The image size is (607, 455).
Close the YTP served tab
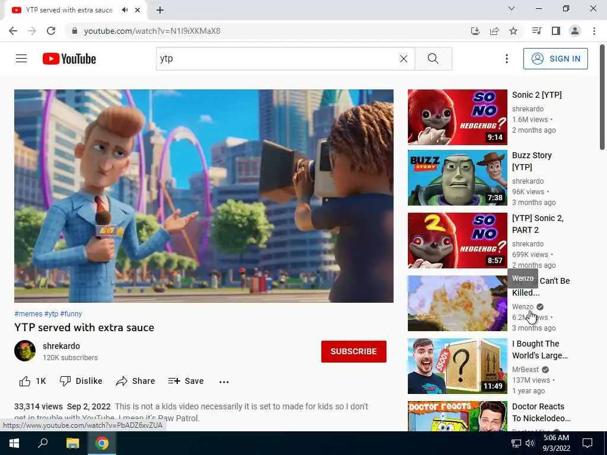click(x=138, y=10)
